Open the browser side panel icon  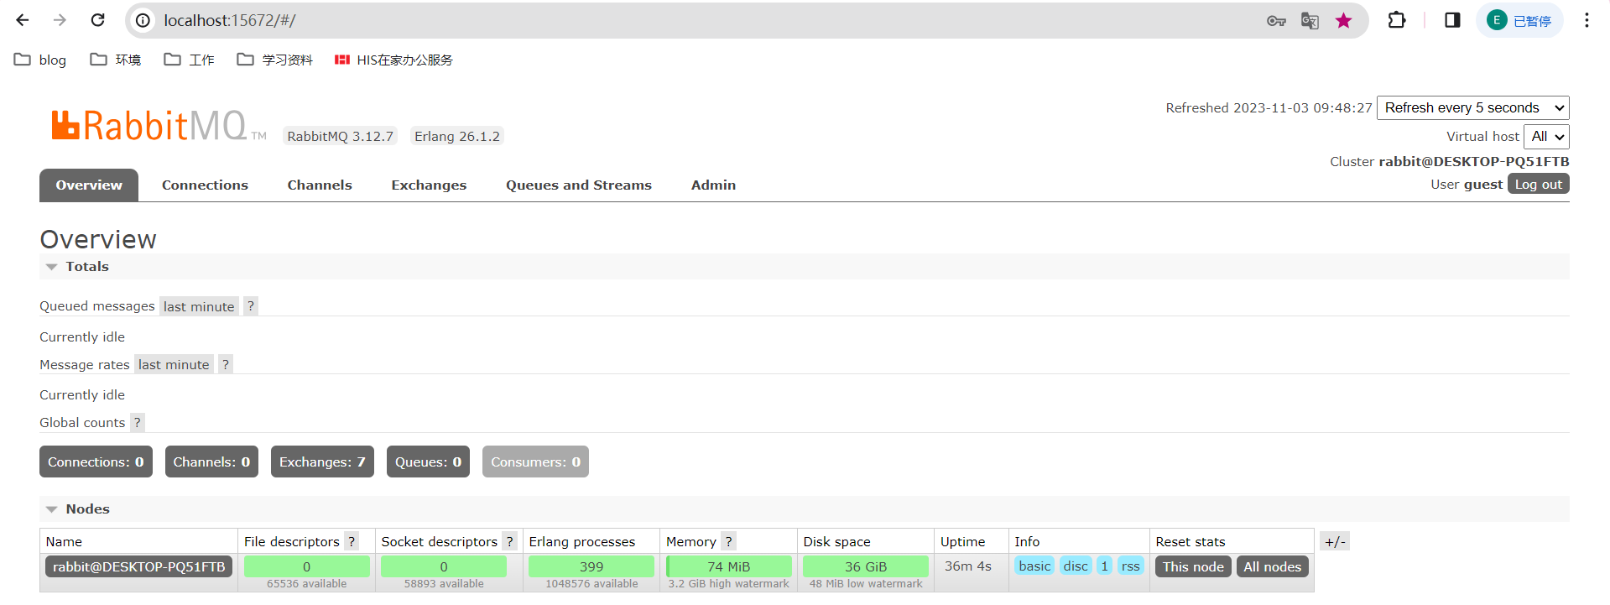(1452, 20)
